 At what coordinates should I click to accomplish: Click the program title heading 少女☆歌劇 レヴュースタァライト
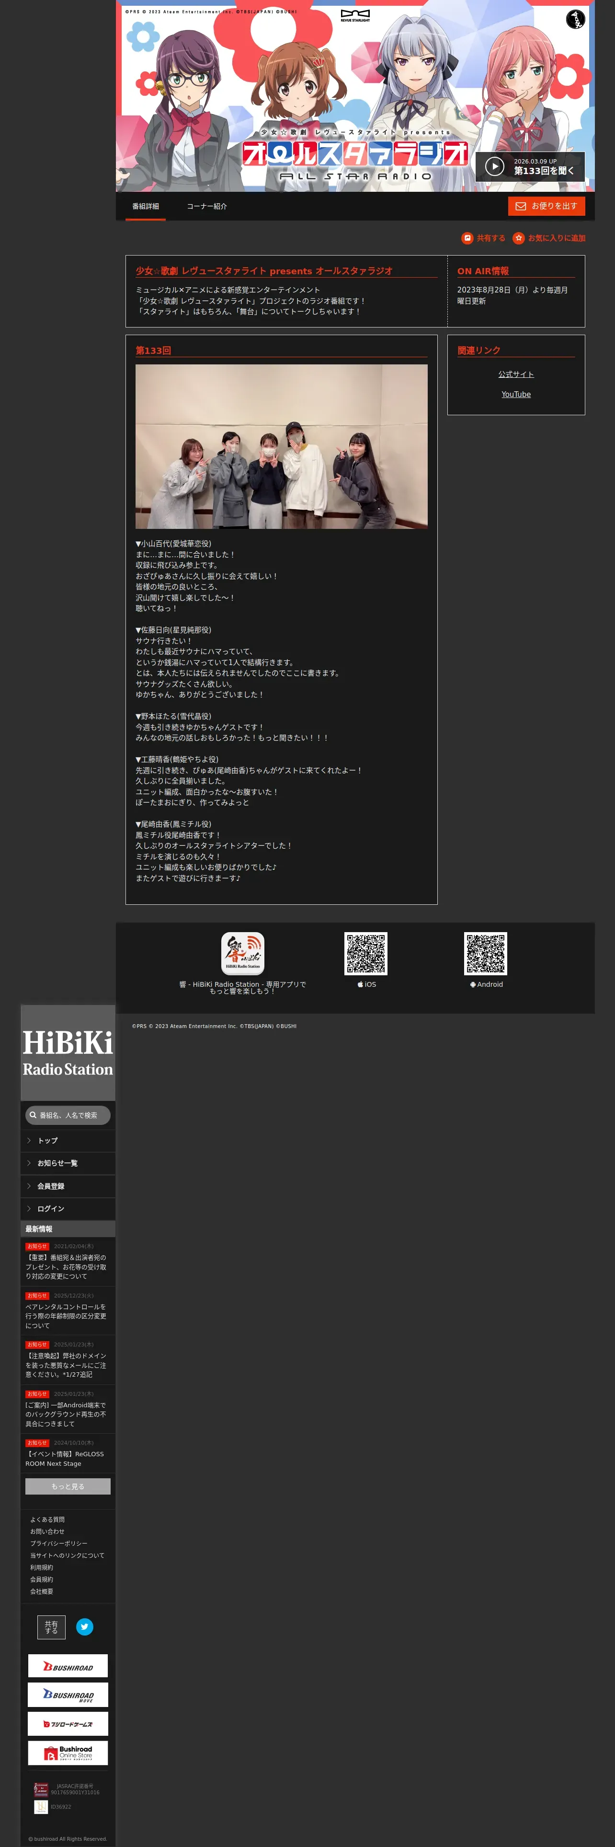pos(264,271)
